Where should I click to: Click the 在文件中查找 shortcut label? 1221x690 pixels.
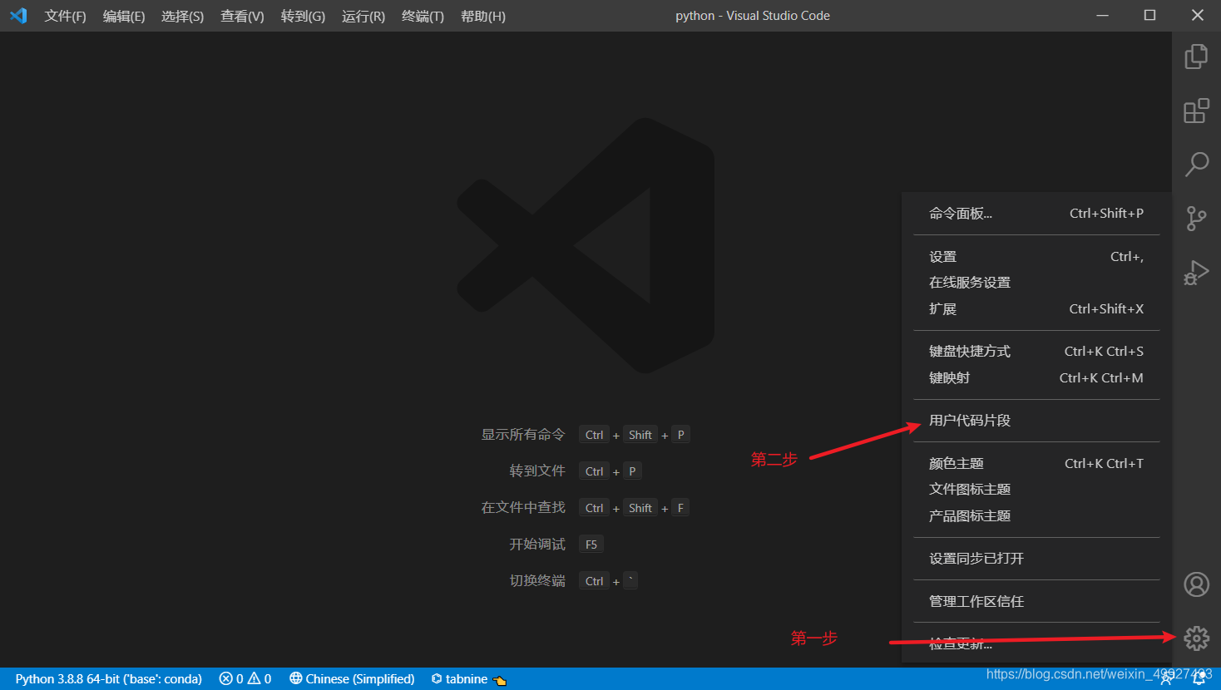tap(523, 508)
